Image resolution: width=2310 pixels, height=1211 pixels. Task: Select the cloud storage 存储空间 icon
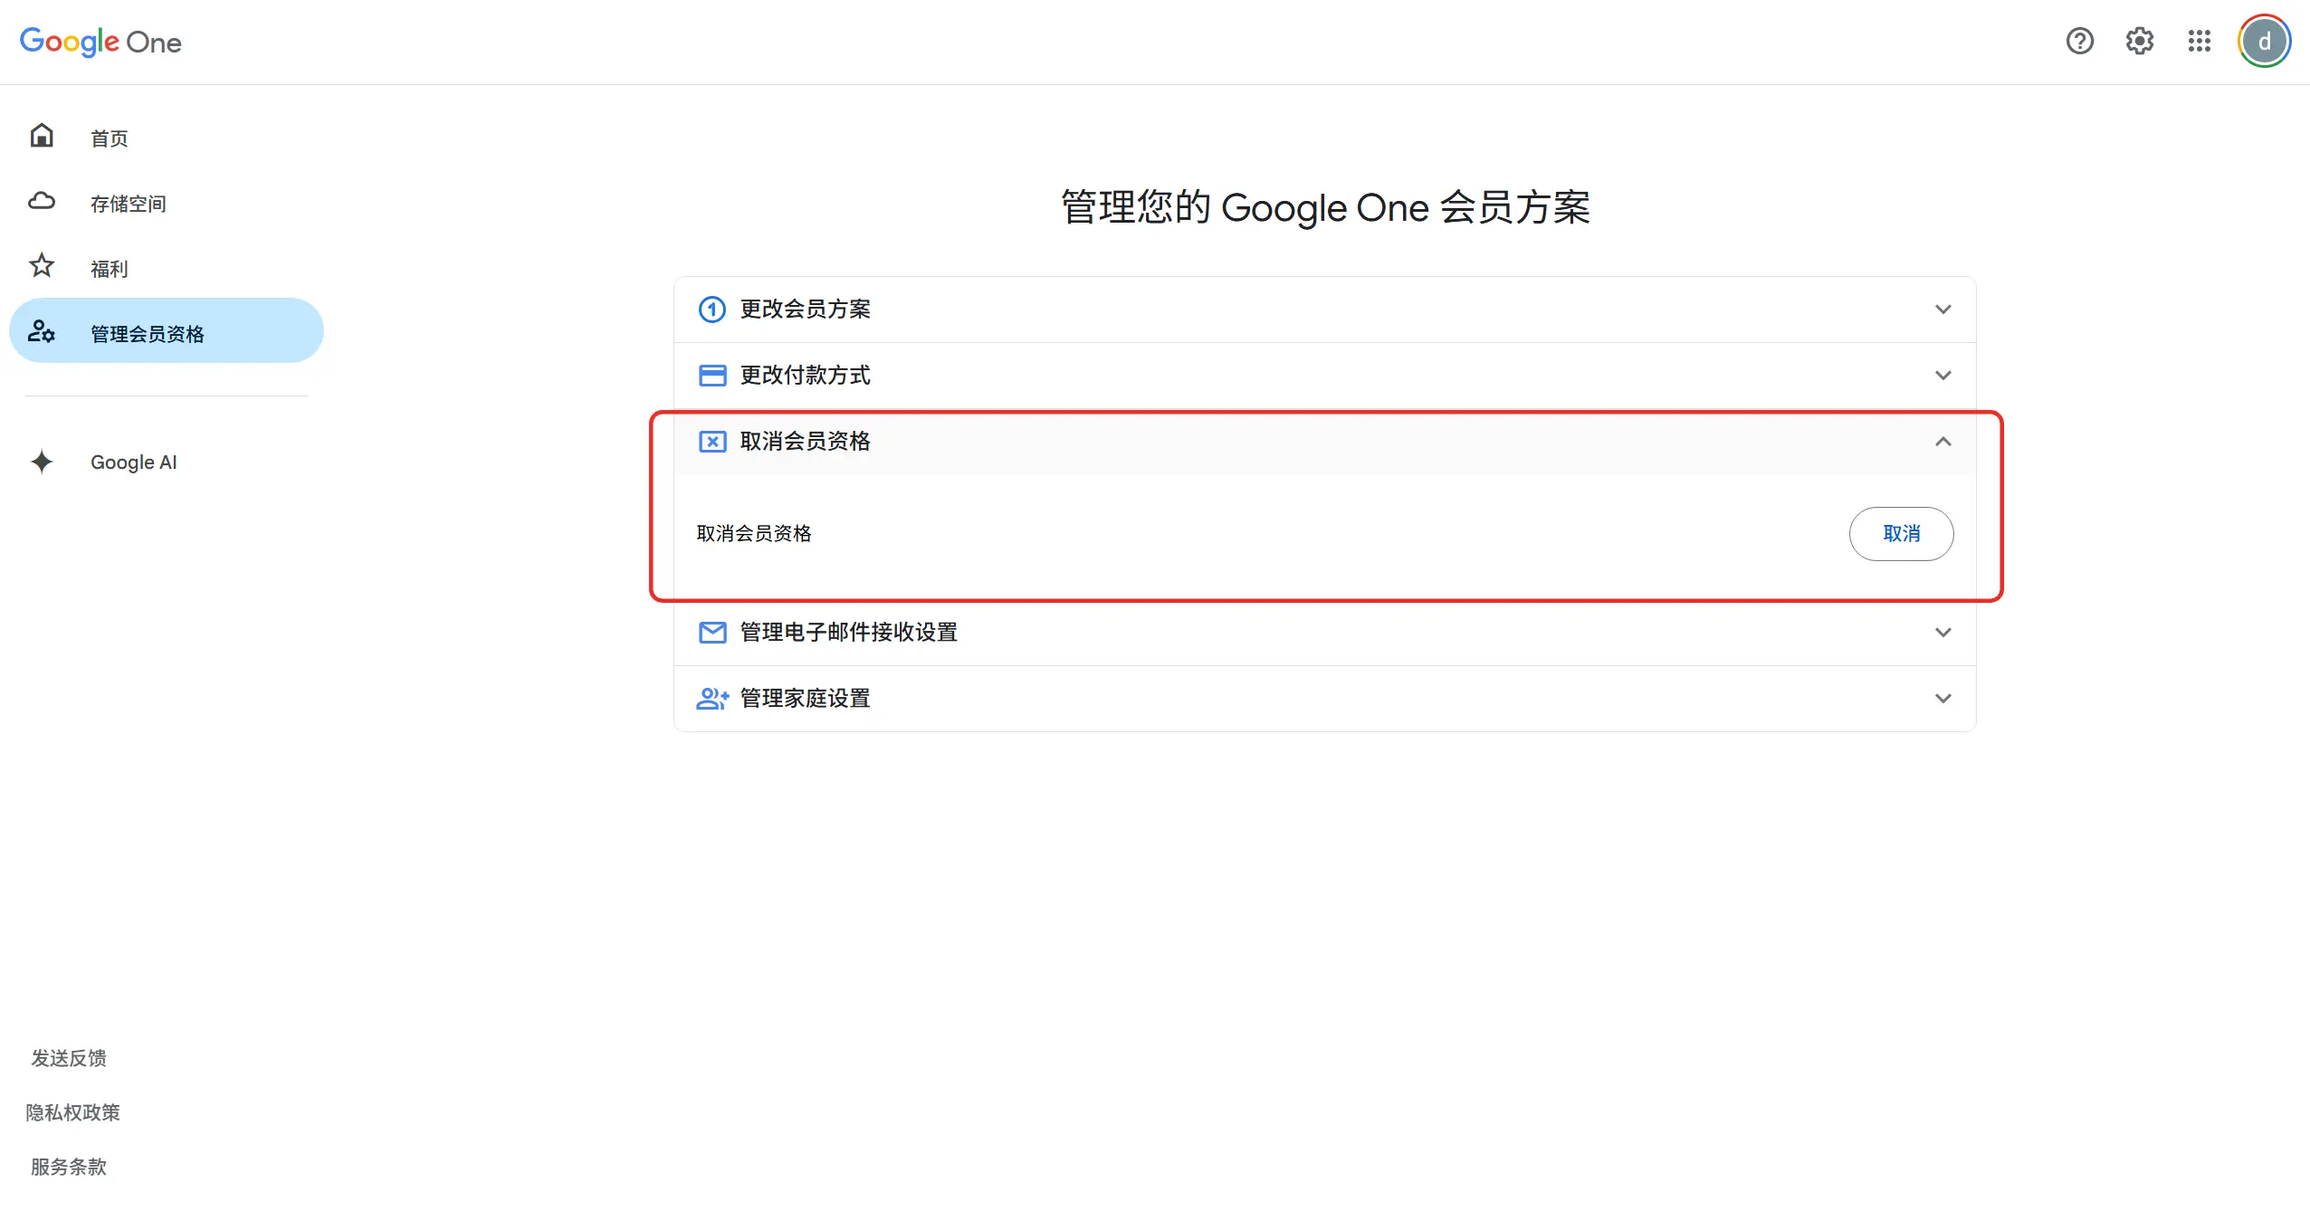42,201
